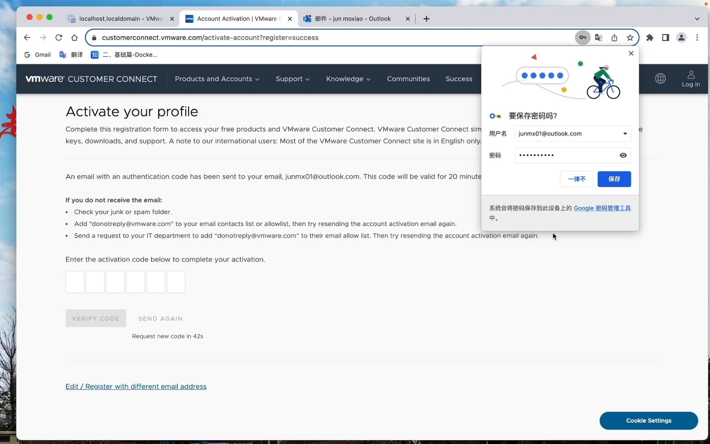Expand the Knowledge menu
Viewport: 710px width, 444px height.
(x=348, y=79)
